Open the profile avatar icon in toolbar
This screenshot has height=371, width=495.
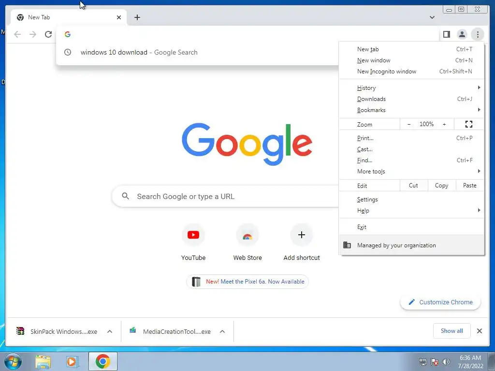pyautogui.click(x=462, y=34)
